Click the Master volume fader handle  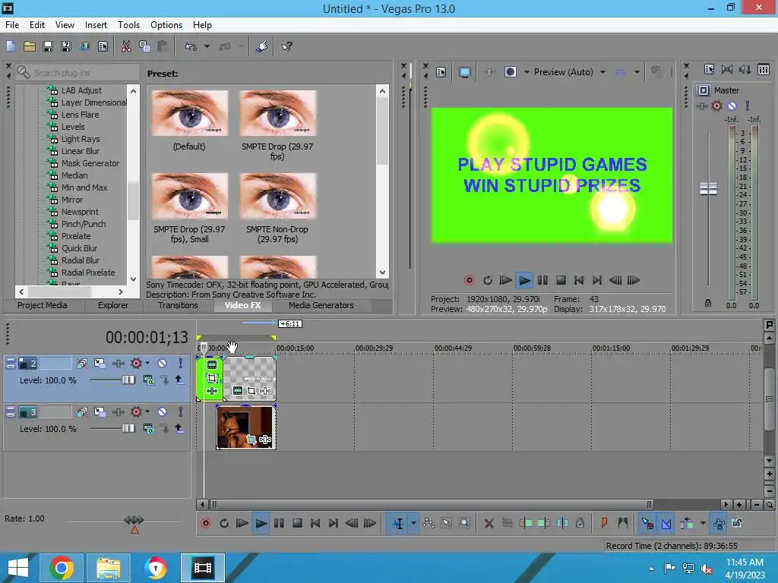click(708, 188)
